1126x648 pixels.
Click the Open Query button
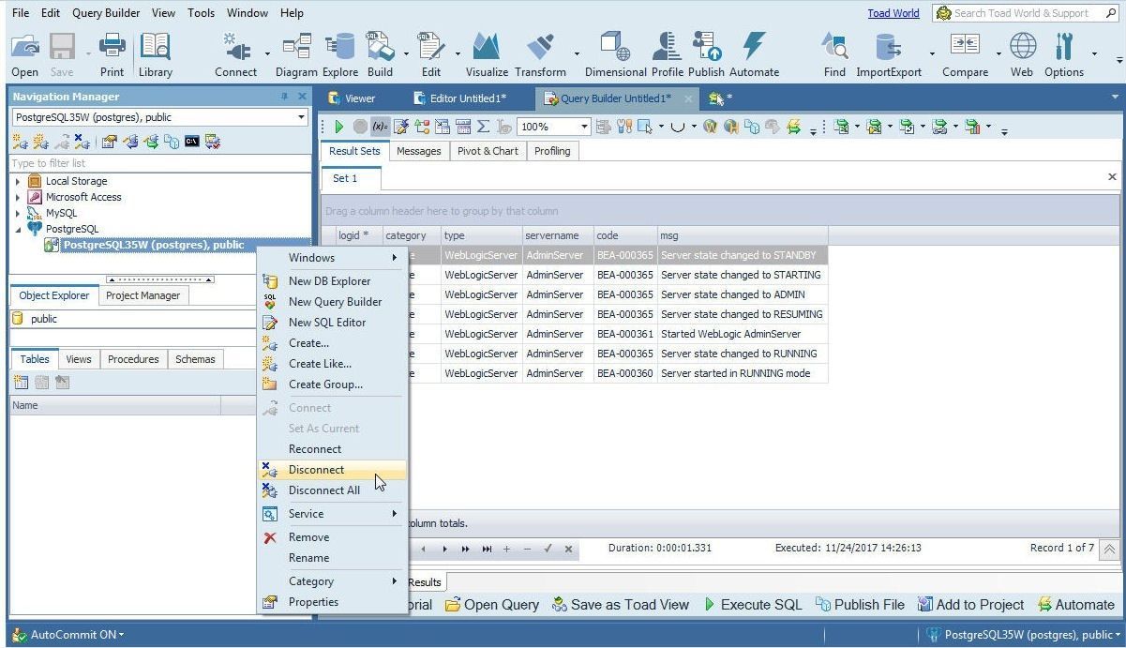(x=491, y=605)
